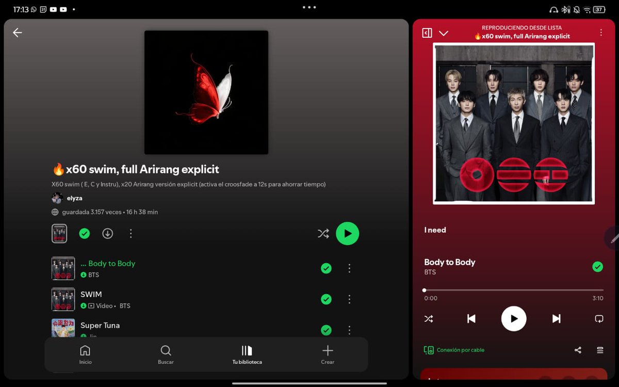Open the Buscar tab
The width and height of the screenshot is (619, 387).
[166, 354]
